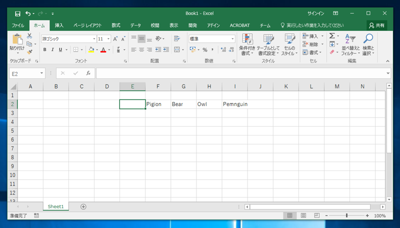
Task: Click the zoom slider handle
Action: [x=346, y=216]
